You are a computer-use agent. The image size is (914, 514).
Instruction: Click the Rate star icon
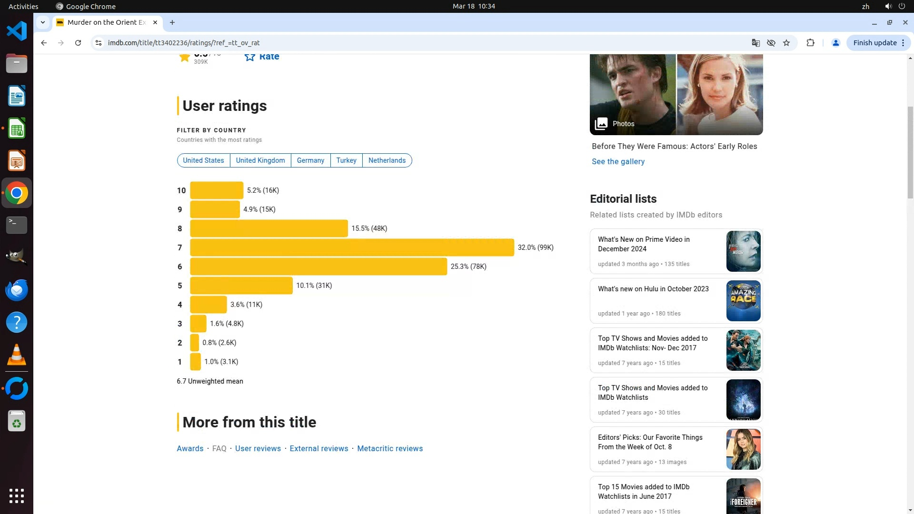(x=250, y=57)
